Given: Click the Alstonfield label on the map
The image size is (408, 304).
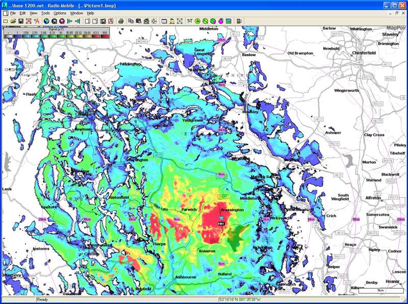Looking at the screenshot, I should 119,197.
